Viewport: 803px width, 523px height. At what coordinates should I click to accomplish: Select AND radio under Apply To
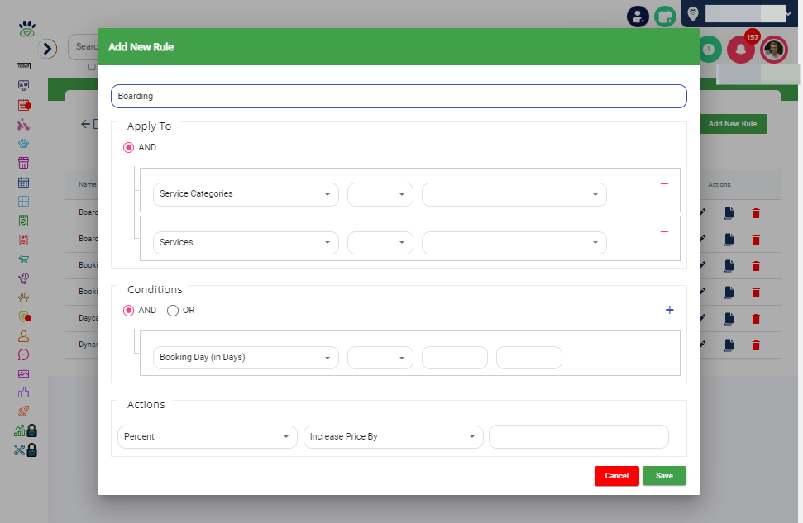point(128,147)
